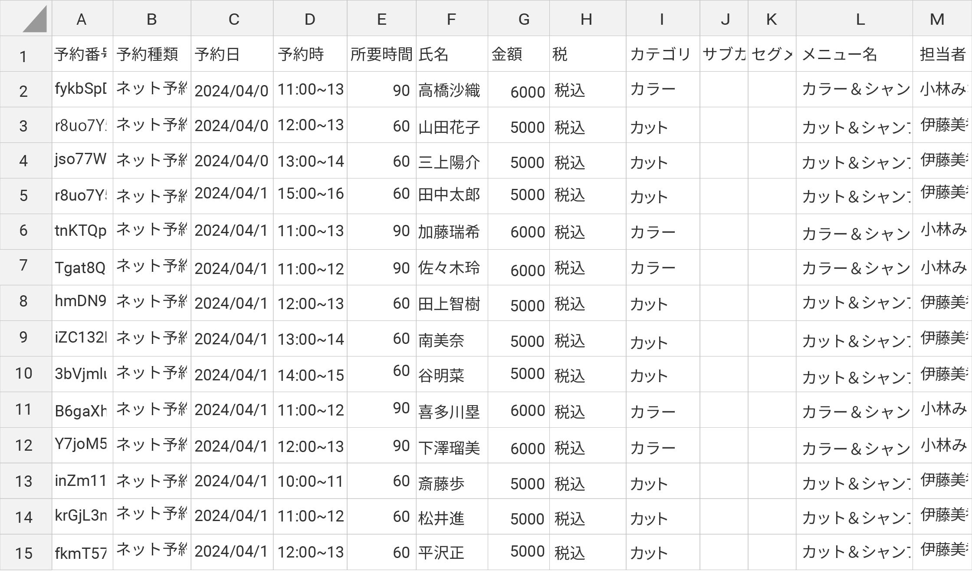Select column J header

tap(724, 20)
